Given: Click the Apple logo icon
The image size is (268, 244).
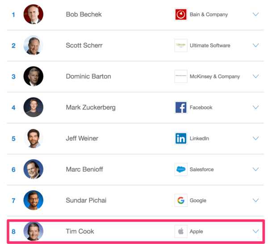Looking at the screenshot, I should point(181,232).
